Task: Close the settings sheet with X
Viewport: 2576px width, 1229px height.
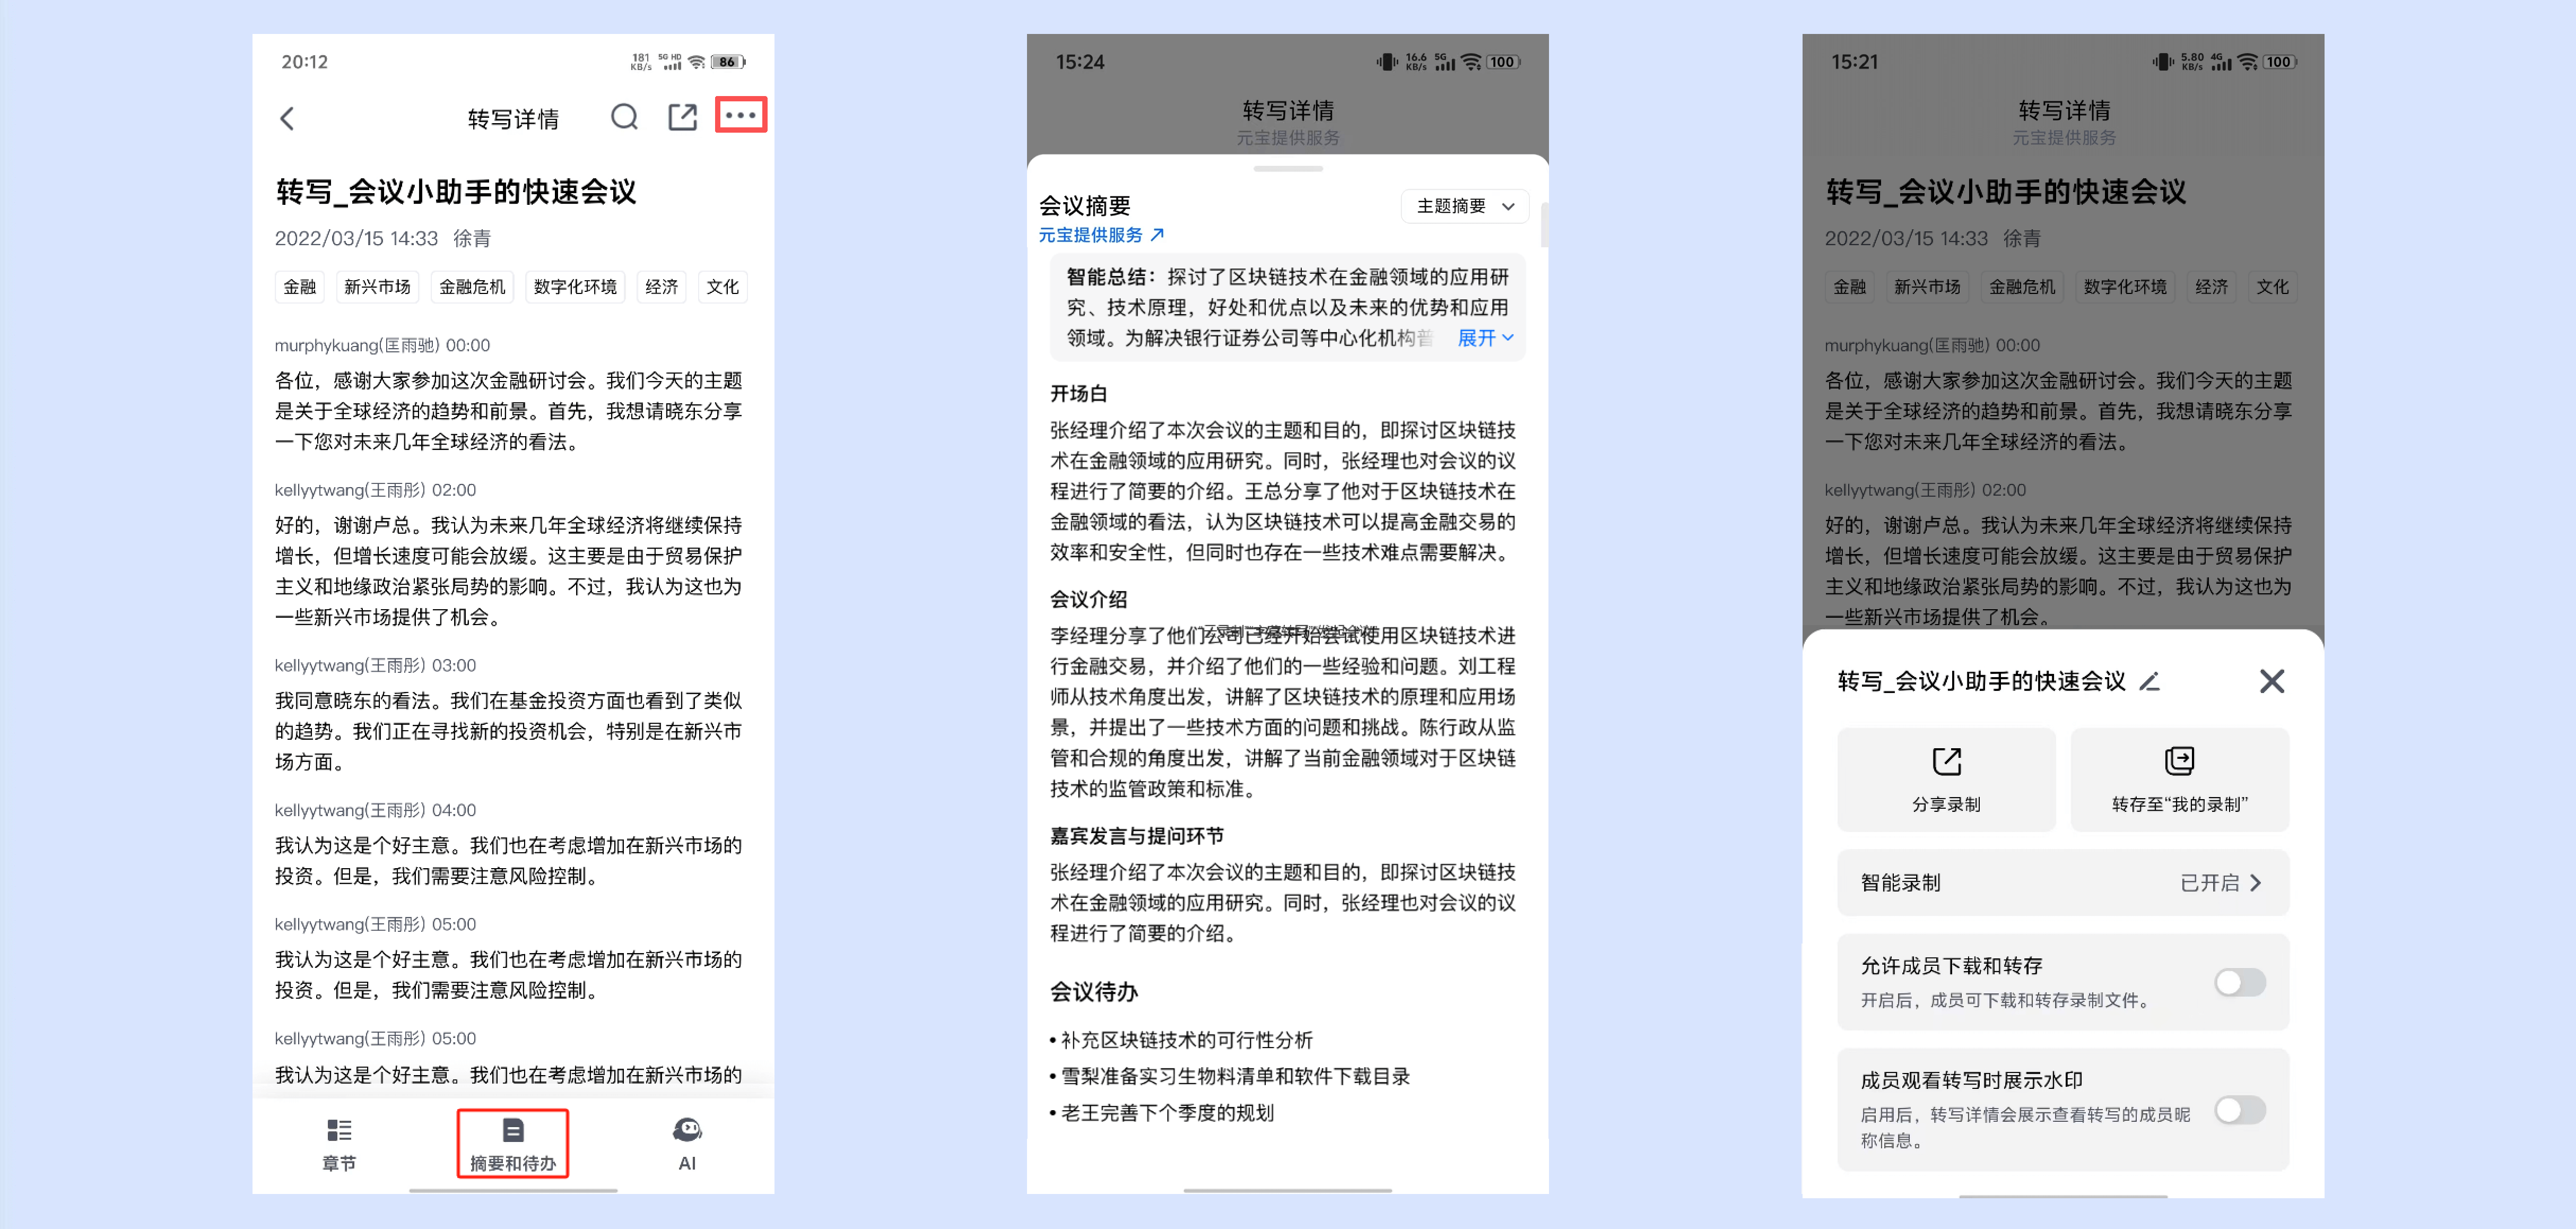Action: click(2271, 682)
